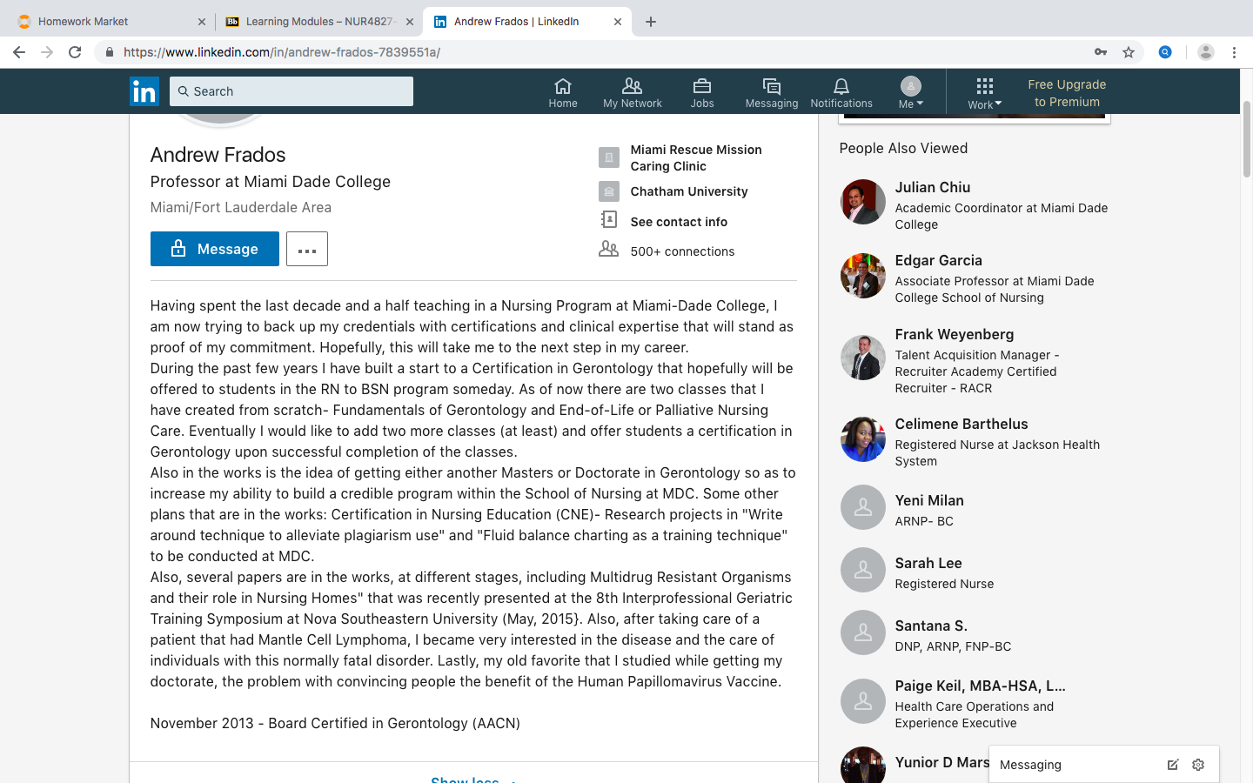Open Chatham University link
Image resolution: width=1253 pixels, height=783 pixels.
point(689,191)
